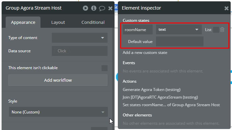Open the text state type dropdown
The height and width of the screenshot is (130, 232).
[x=179, y=29]
